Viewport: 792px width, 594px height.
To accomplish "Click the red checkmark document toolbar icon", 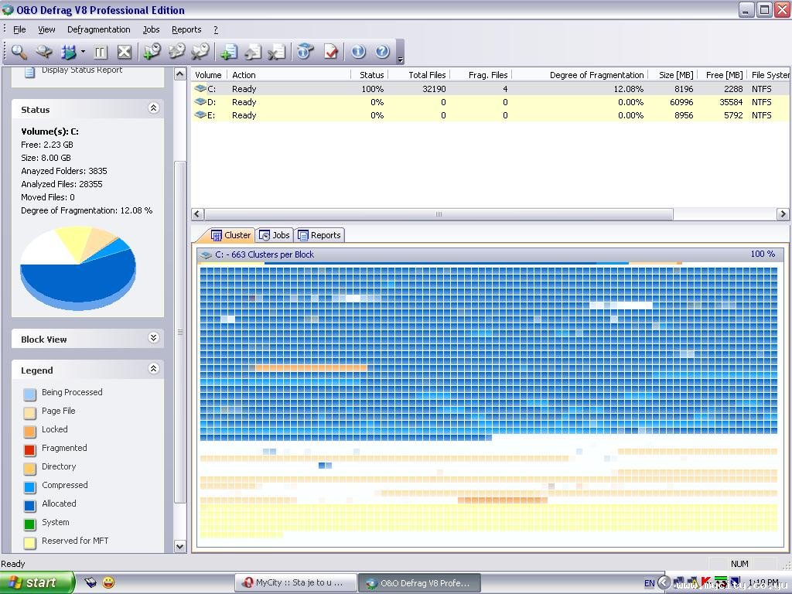I will click(x=331, y=52).
